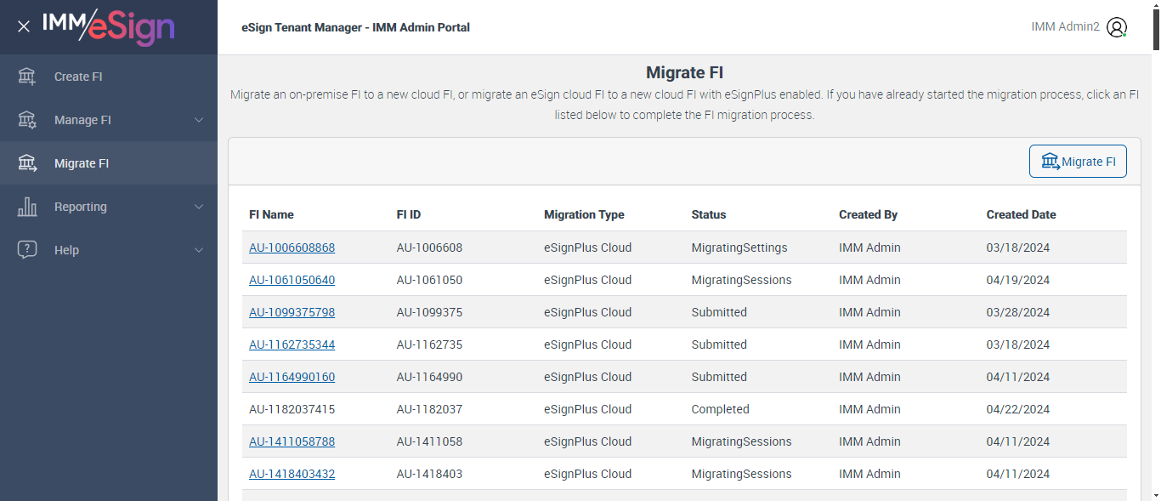Expand the Reporting submenu chevron
Viewport: 1161px width, 501px height.
pyautogui.click(x=199, y=207)
